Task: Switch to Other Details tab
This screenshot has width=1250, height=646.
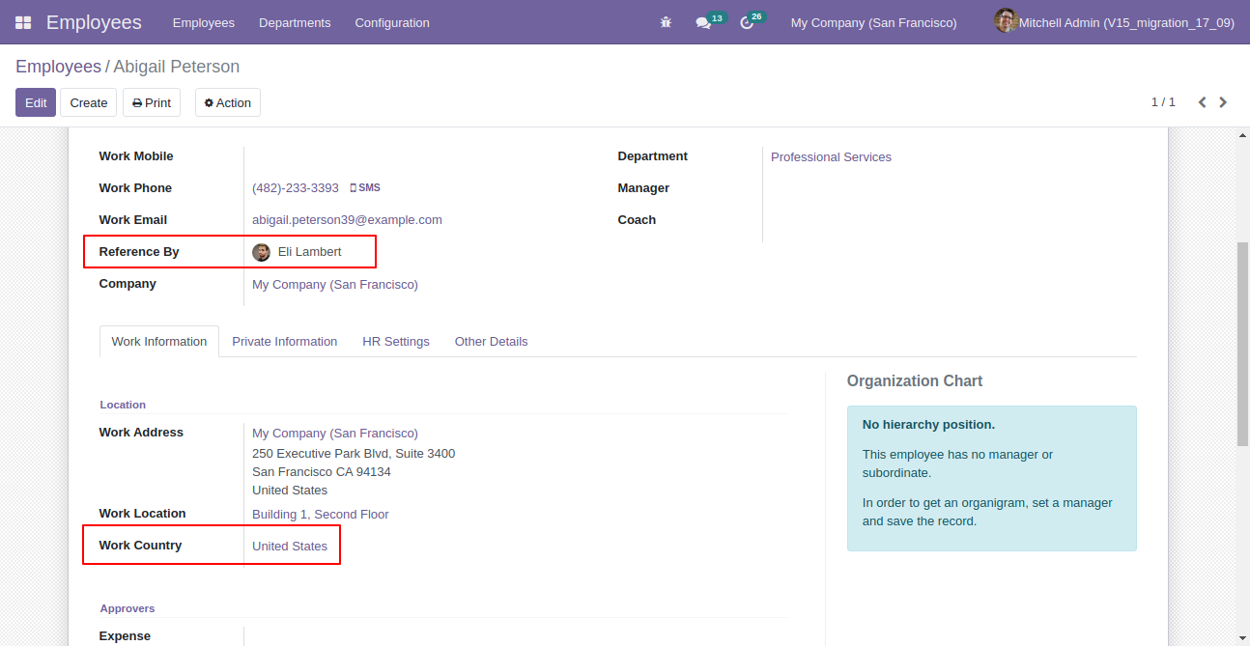Action: pos(492,342)
